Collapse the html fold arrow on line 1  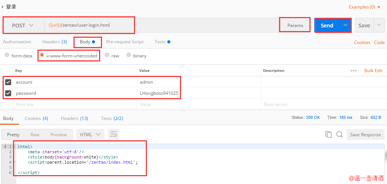(14, 147)
